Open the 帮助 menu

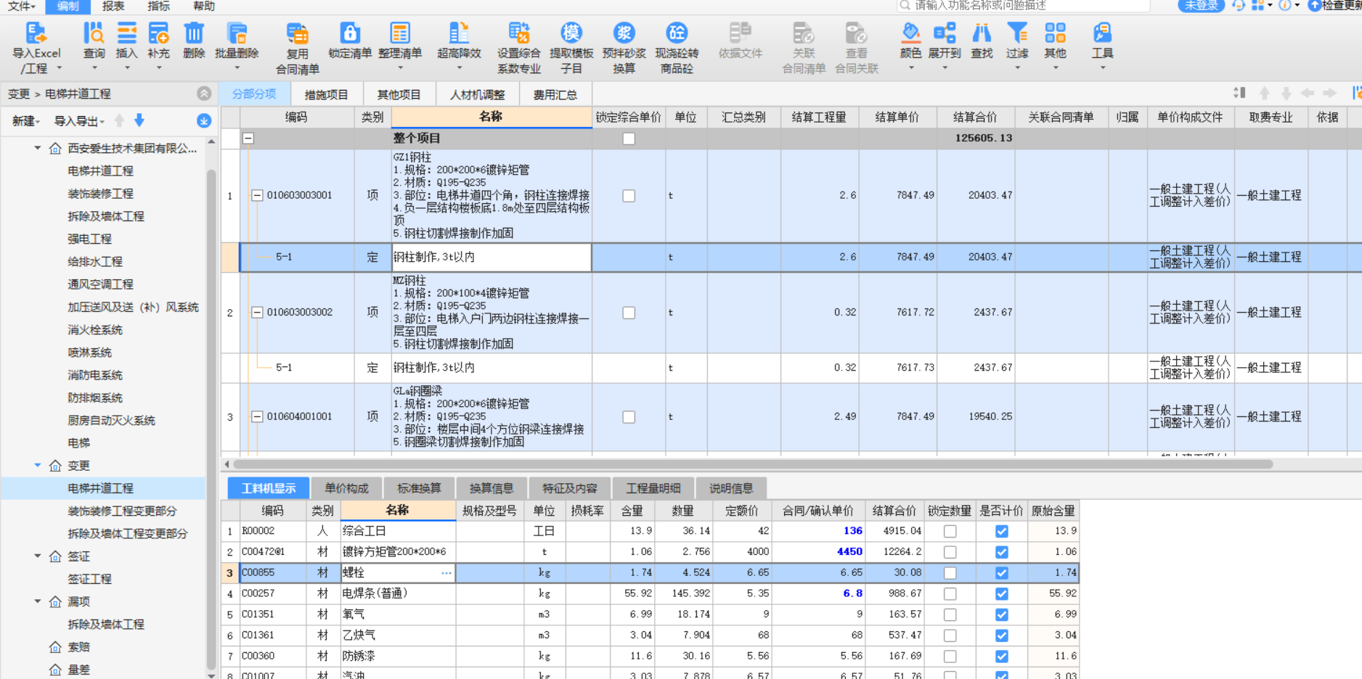(x=204, y=6)
